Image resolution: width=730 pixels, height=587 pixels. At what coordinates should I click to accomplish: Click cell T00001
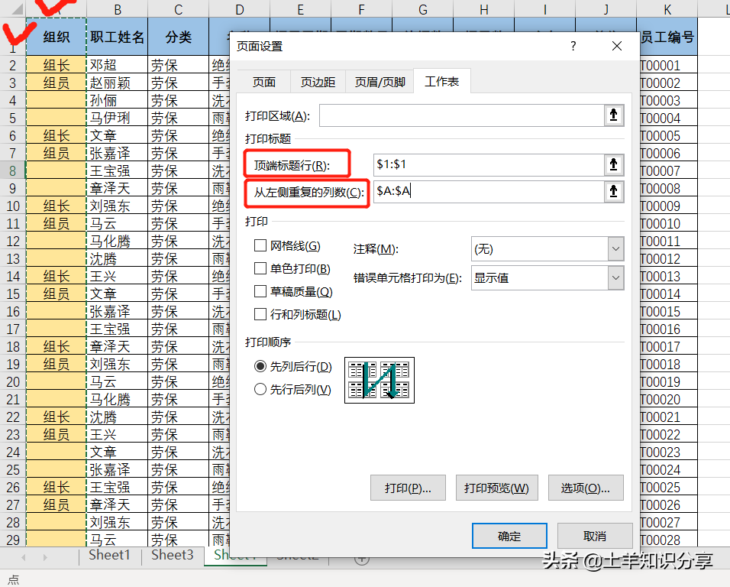[667, 65]
